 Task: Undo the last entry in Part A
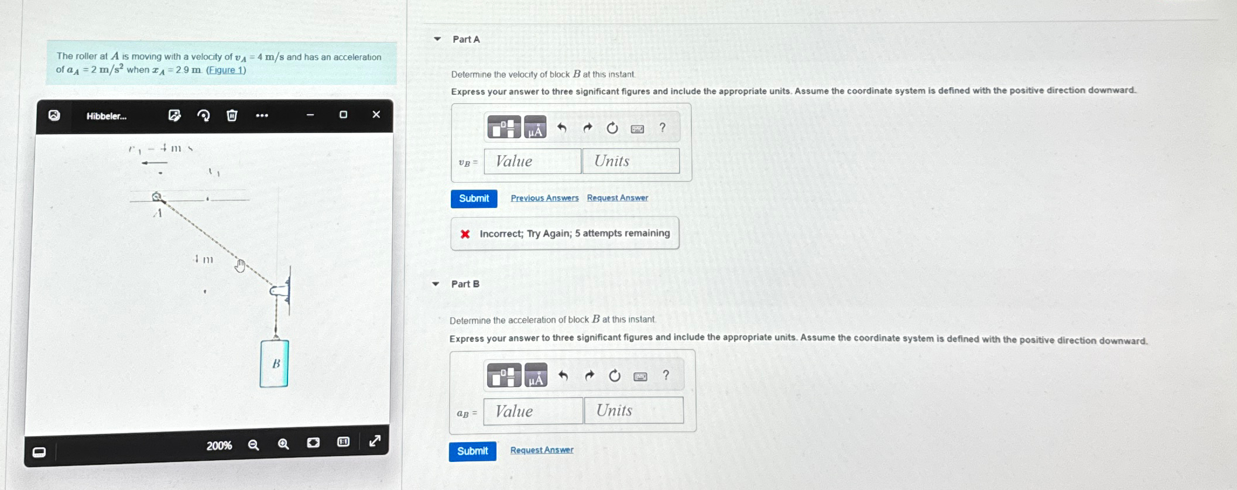coord(562,128)
